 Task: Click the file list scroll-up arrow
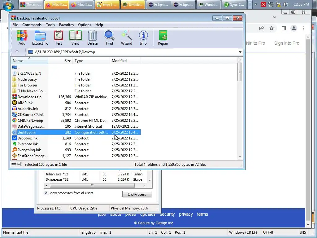[x=240, y=60]
